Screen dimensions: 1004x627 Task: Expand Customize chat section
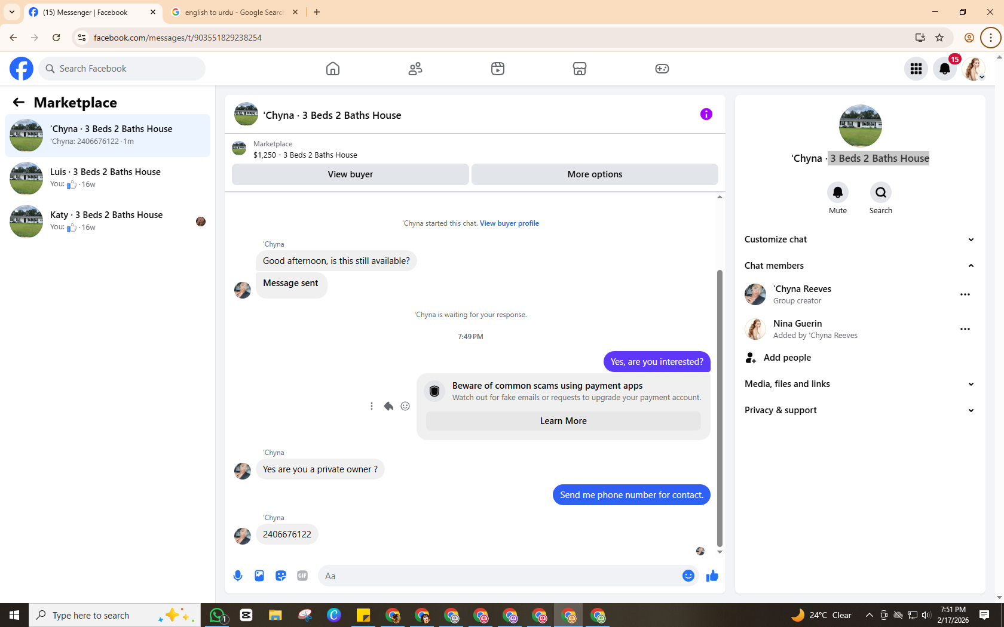860,239
